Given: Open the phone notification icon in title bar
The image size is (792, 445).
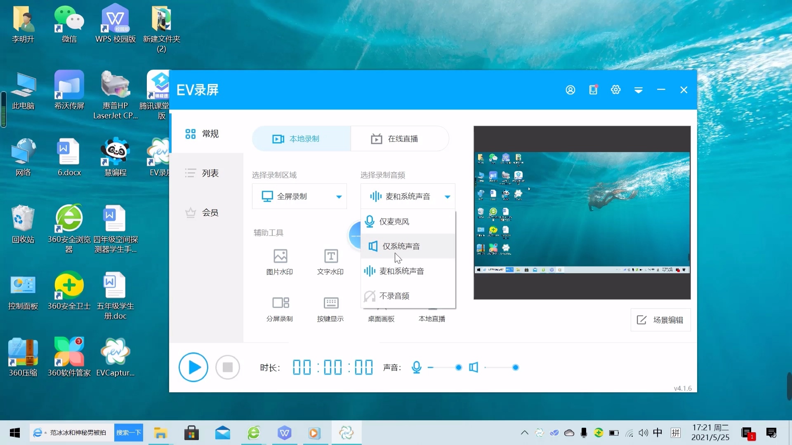Looking at the screenshot, I should (x=593, y=90).
